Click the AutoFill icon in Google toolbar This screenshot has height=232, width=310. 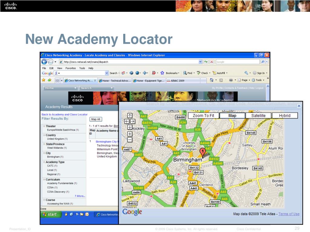214,73
